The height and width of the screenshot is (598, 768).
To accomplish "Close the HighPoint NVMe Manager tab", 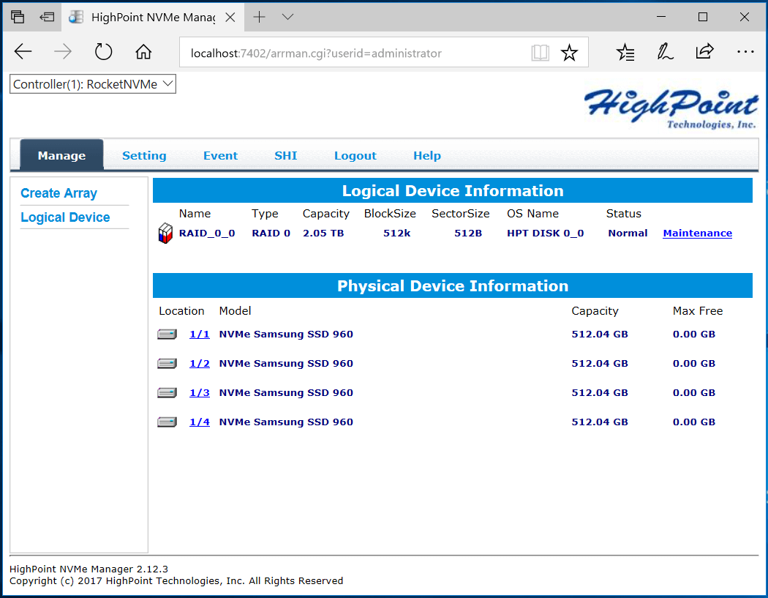I will (x=230, y=17).
